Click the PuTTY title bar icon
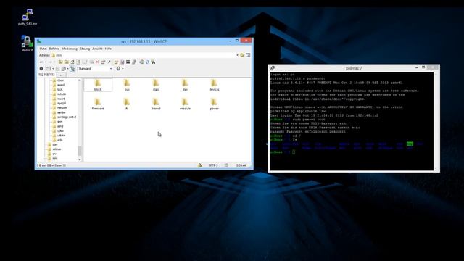The width and height of the screenshot is (464, 261). [273, 68]
